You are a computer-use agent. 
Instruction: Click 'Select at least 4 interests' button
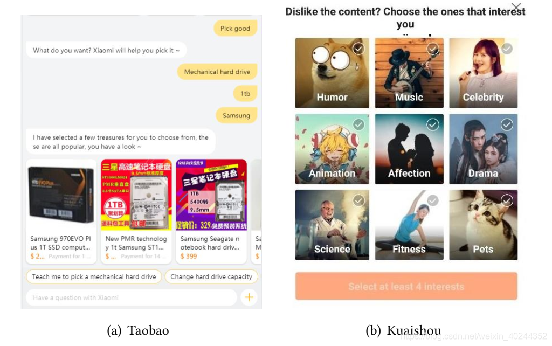pyautogui.click(x=406, y=286)
